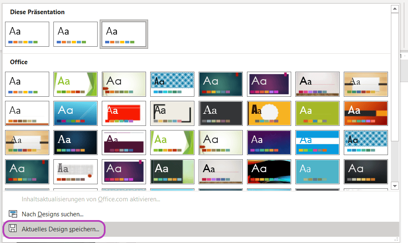This screenshot has width=408, height=243.
Task: Click the save icon beside Aktuelles Design speichern
Action: point(13,229)
